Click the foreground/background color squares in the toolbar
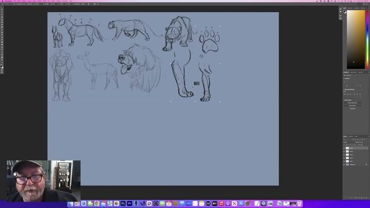Image resolution: width=370 pixels, height=208 pixels. click(x=2, y=67)
